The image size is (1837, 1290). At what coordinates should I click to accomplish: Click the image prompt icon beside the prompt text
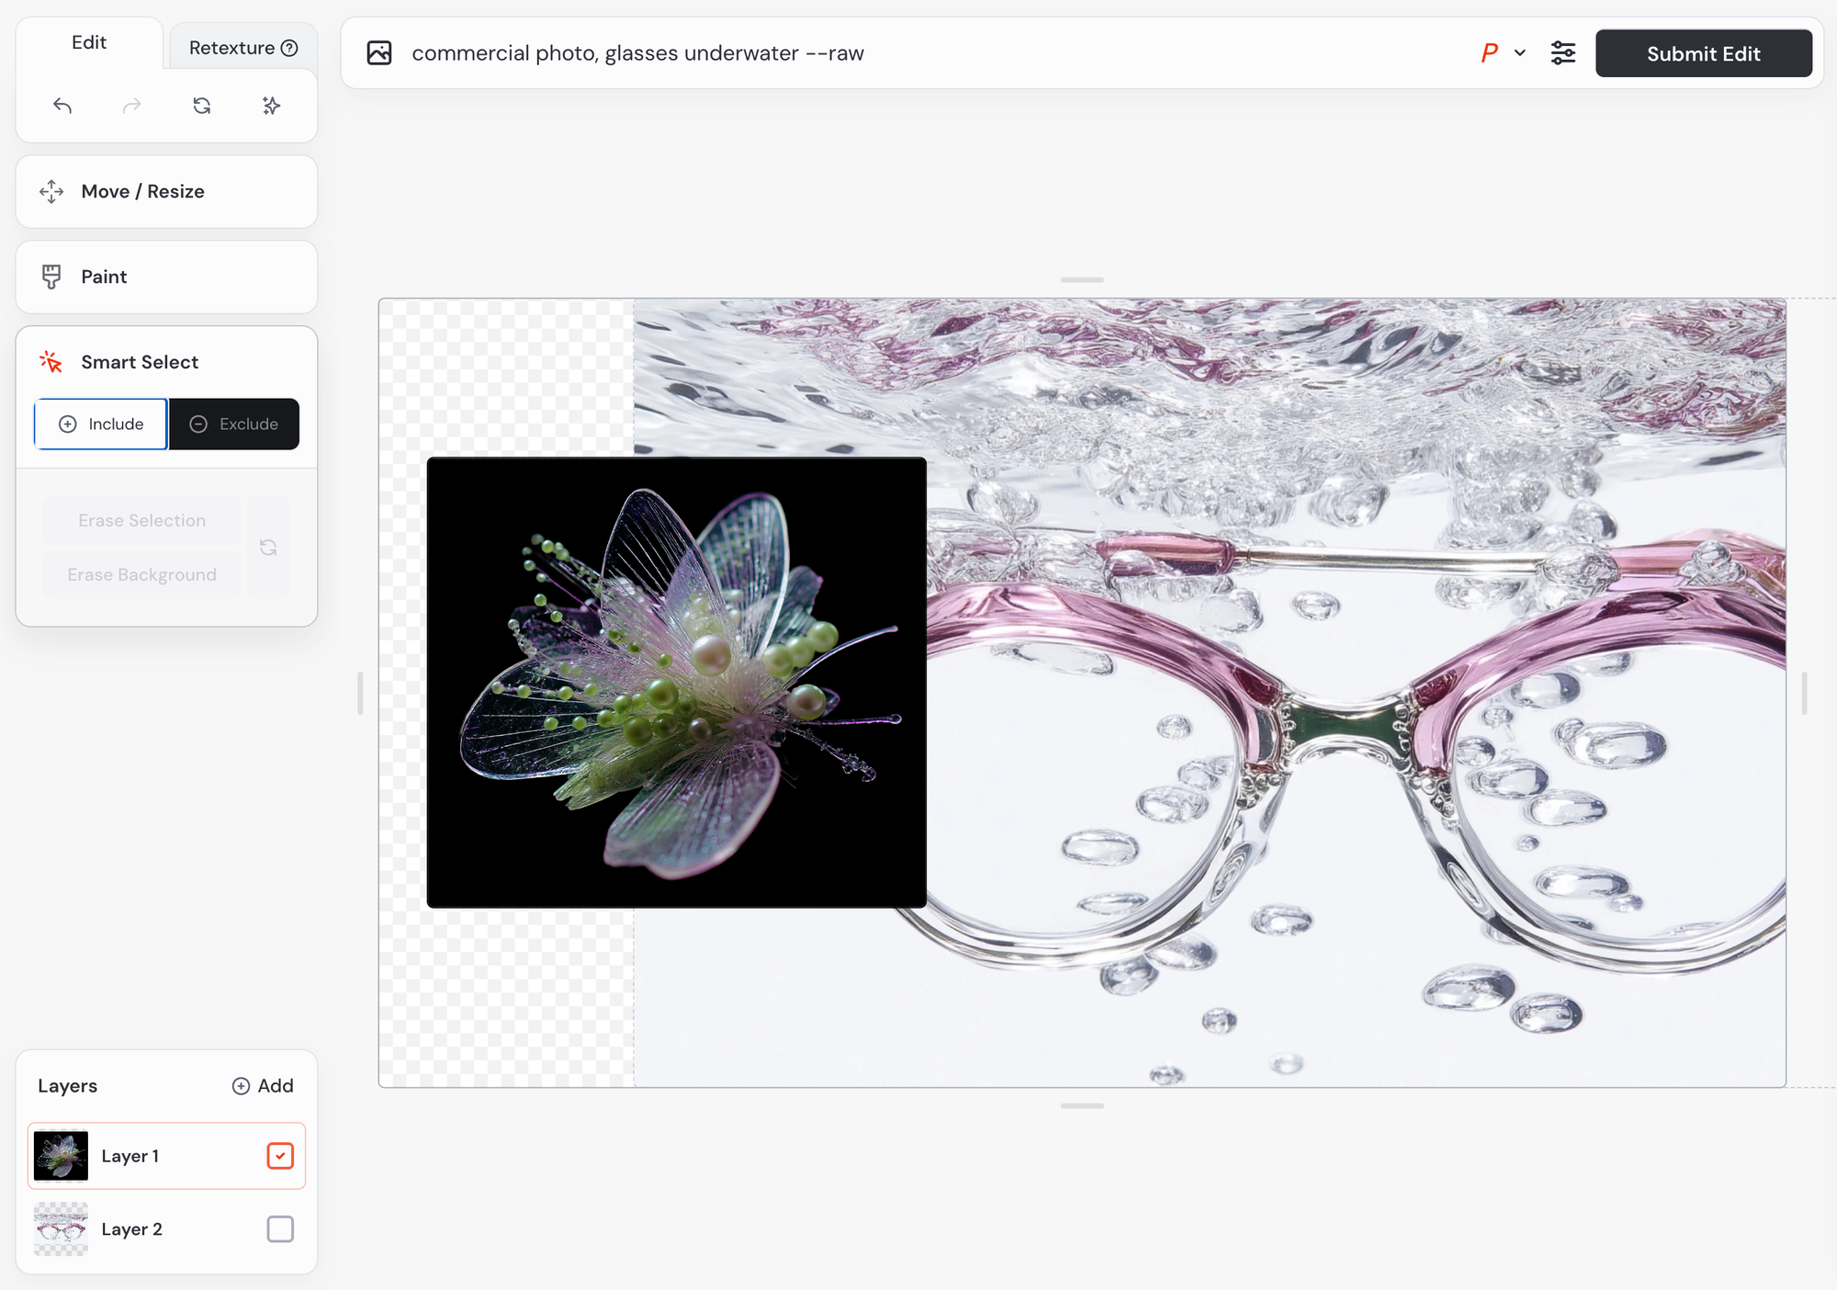click(379, 53)
